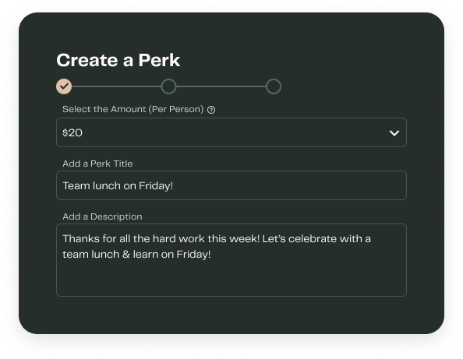Click the "Select the Amount (Per Person)" label
Viewport: 463px width, 359px height.
[133, 109]
